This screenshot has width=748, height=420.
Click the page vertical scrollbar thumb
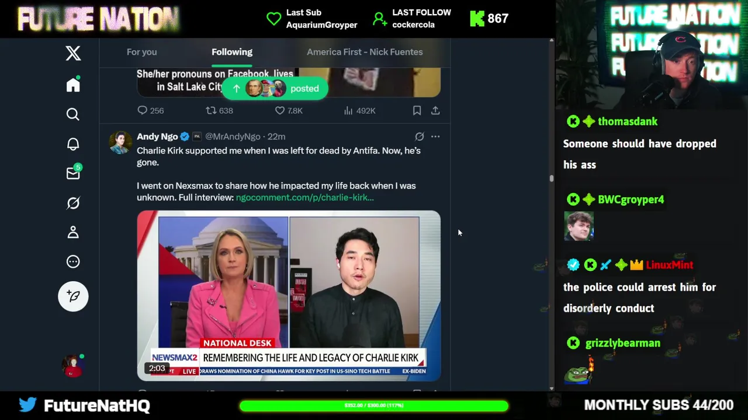(x=551, y=178)
